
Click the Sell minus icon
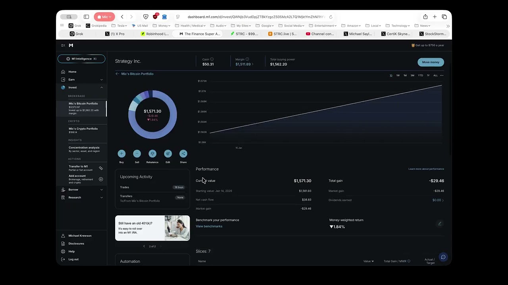(137, 154)
